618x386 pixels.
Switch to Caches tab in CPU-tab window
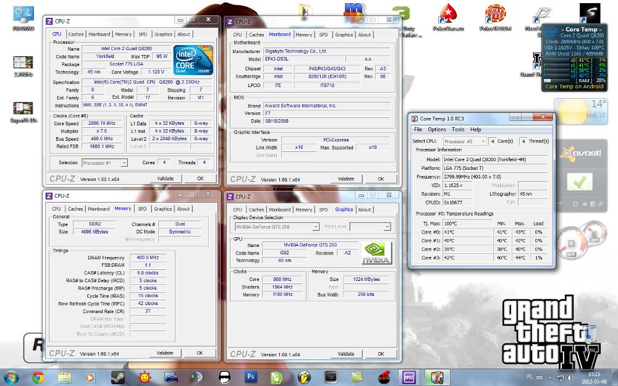tap(75, 34)
